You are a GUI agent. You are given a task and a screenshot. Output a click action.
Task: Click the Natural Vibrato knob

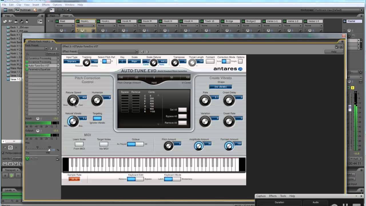point(73,121)
